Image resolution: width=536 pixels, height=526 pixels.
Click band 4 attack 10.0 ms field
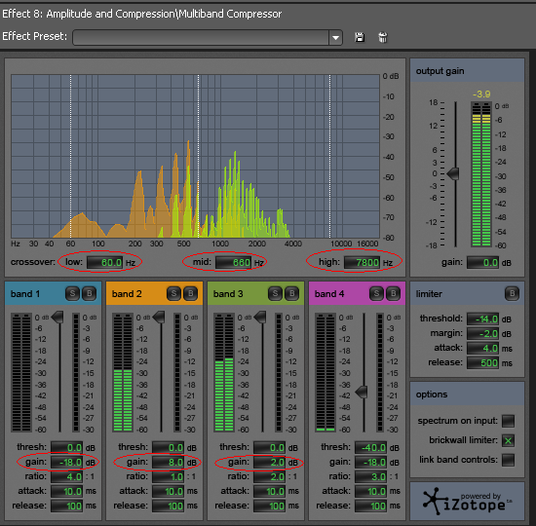click(x=370, y=491)
